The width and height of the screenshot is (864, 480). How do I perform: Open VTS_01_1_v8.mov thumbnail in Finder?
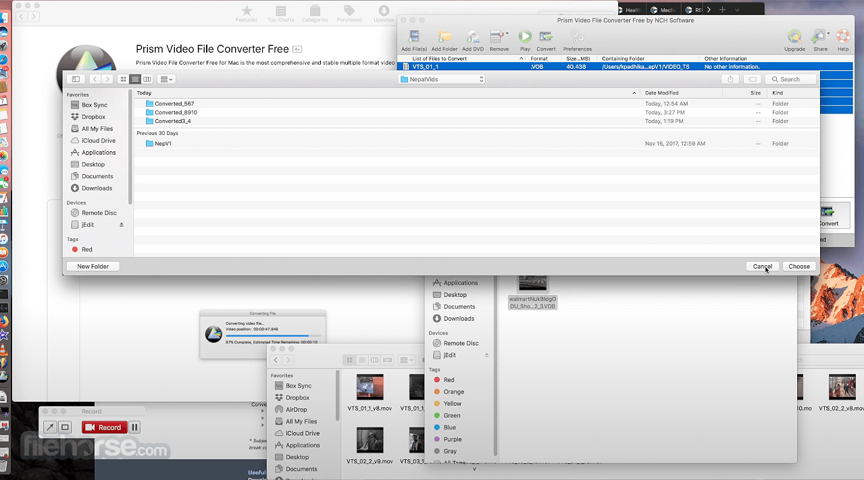click(x=370, y=388)
